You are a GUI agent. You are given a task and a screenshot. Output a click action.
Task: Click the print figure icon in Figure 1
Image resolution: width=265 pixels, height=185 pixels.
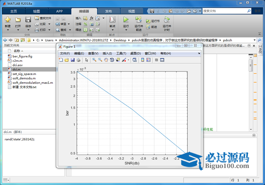click(x=79, y=60)
